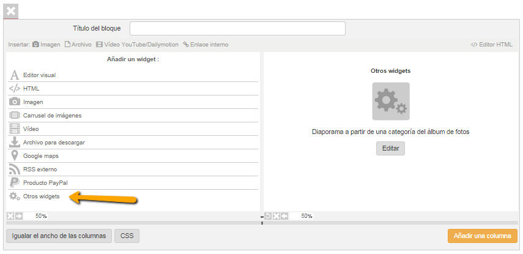Select the RSS externo feed icon

click(14, 169)
